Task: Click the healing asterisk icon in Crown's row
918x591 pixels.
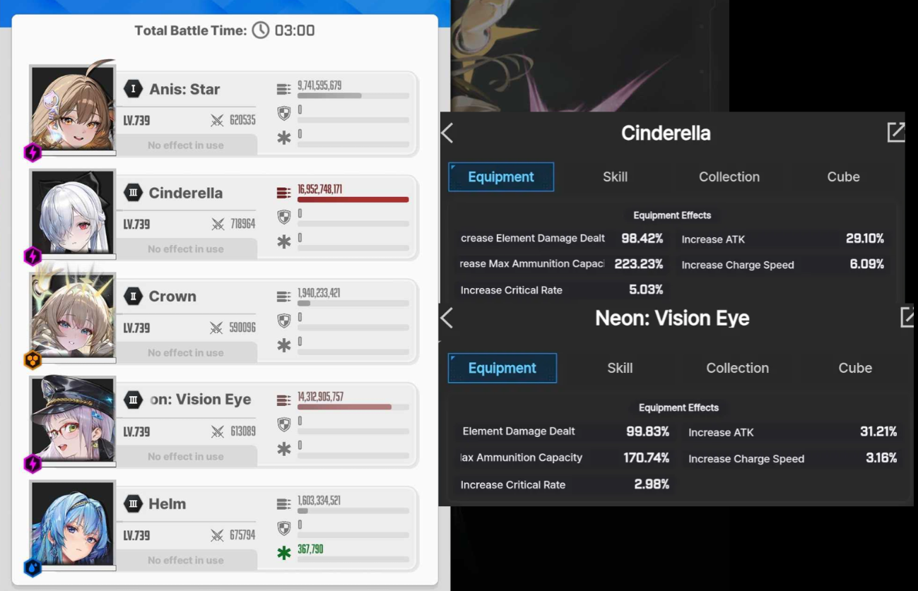Action: [x=284, y=345]
